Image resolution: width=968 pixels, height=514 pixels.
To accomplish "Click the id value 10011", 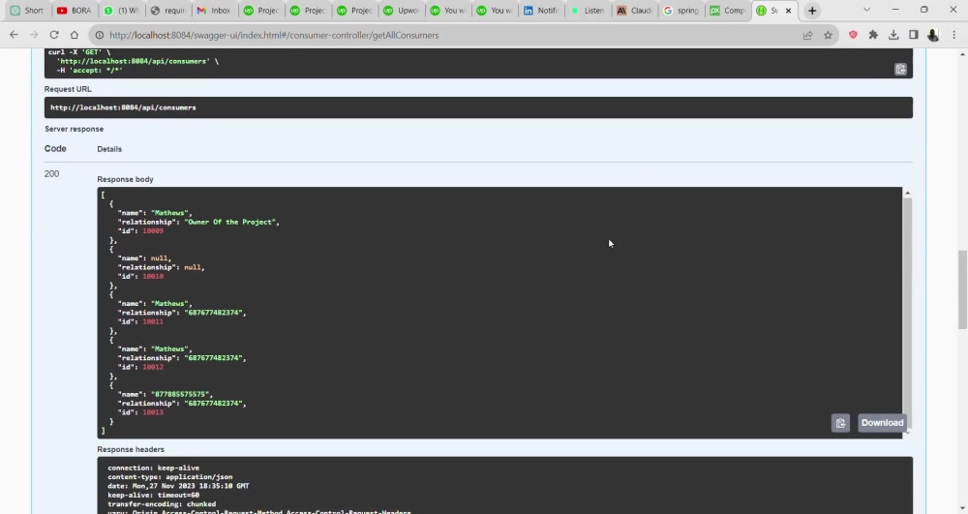I will 153,321.
